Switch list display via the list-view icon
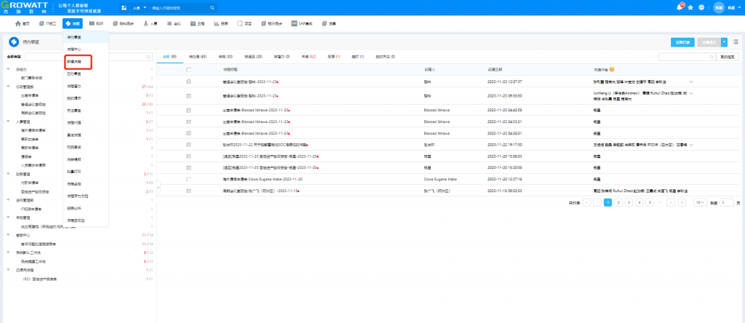745x323 pixels. [736, 41]
